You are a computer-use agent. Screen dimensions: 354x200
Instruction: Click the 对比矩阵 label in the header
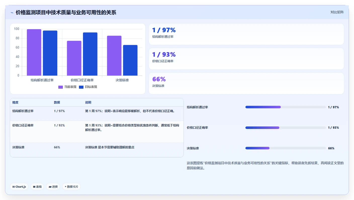[337, 12]
